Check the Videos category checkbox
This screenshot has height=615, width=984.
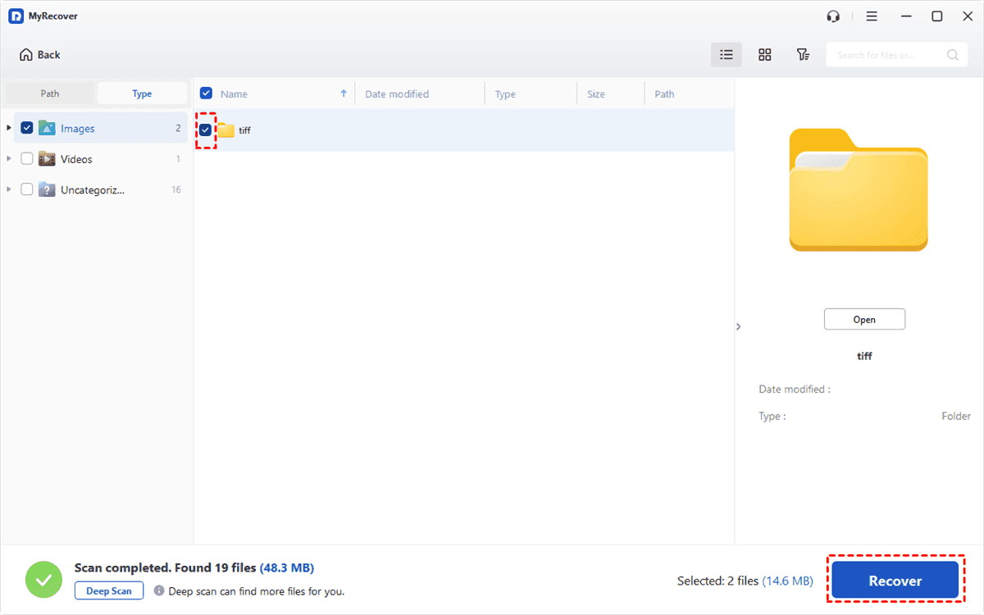pyautogui.click(x=27, y=159)
